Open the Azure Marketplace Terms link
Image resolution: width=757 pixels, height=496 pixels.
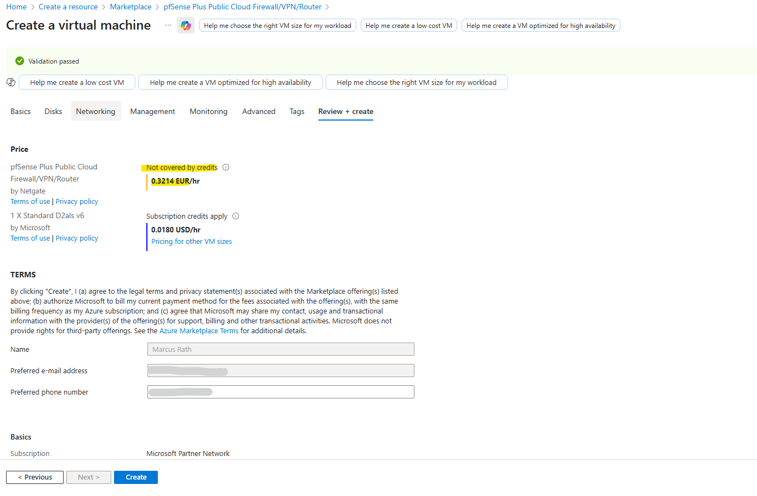199,330
